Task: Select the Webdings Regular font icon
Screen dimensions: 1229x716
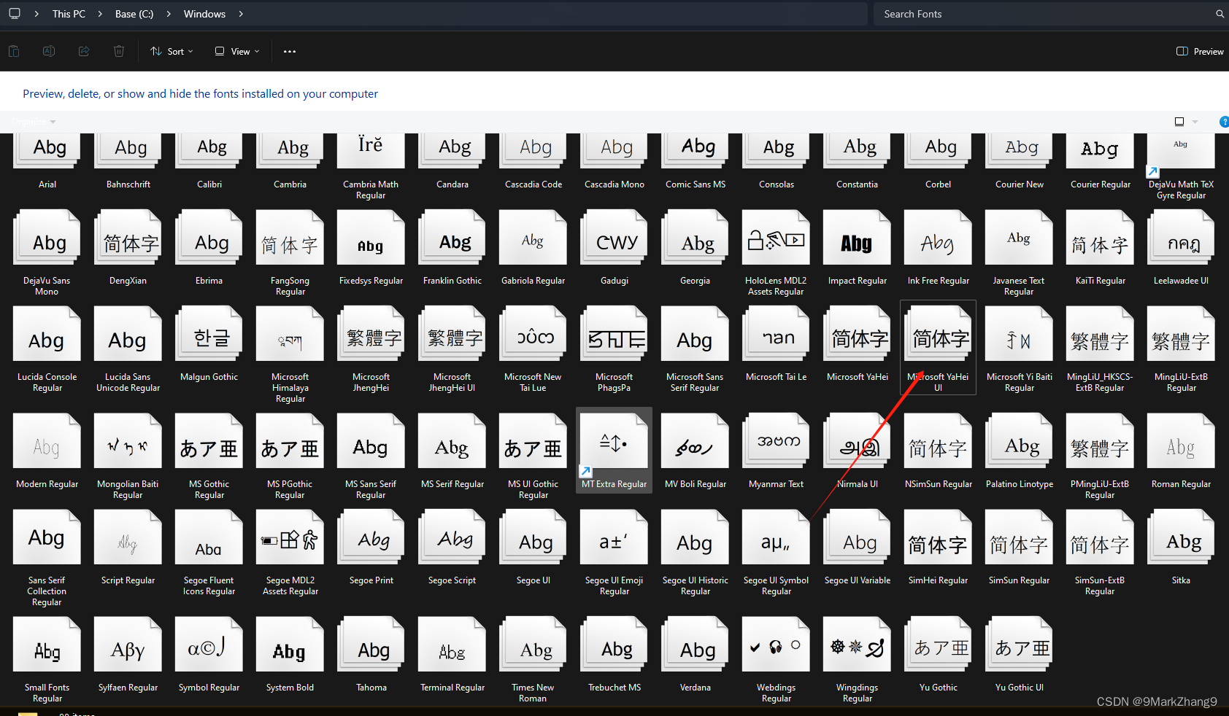Action: (x=777, y=644)
